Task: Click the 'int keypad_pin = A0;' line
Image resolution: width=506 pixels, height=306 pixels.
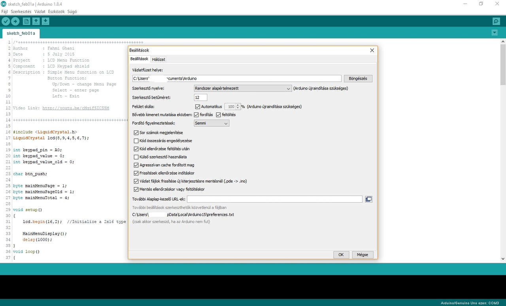Action: click(37, 150)
